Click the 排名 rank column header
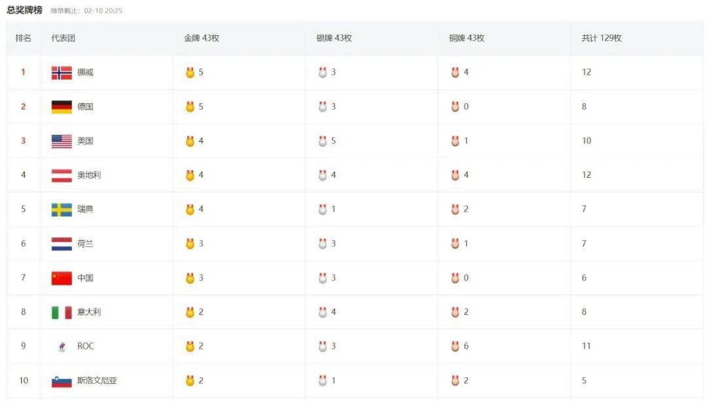The height and width of the screenshot is (401, 707). click(24, 38)
